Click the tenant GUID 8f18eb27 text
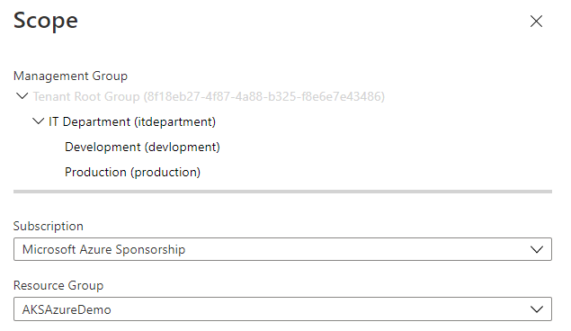 click(264, 96)
